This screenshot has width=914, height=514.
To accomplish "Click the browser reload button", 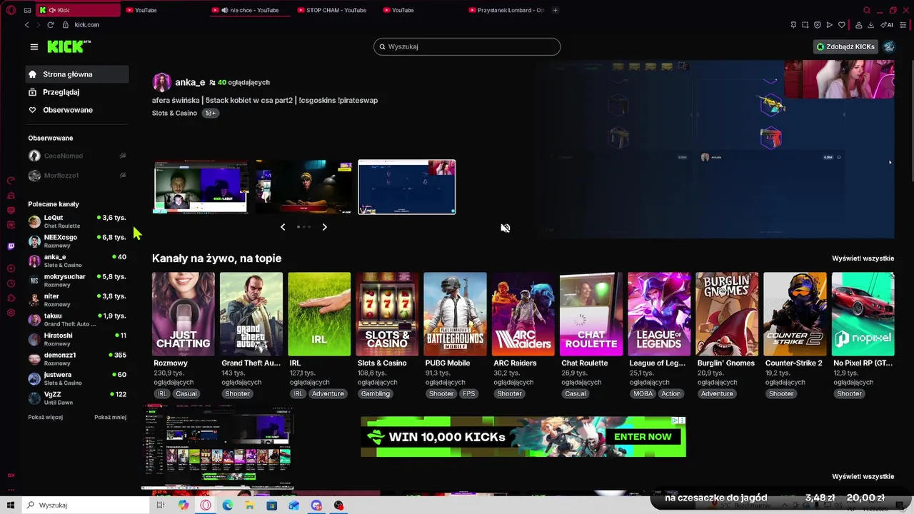I will pos(51,25).
